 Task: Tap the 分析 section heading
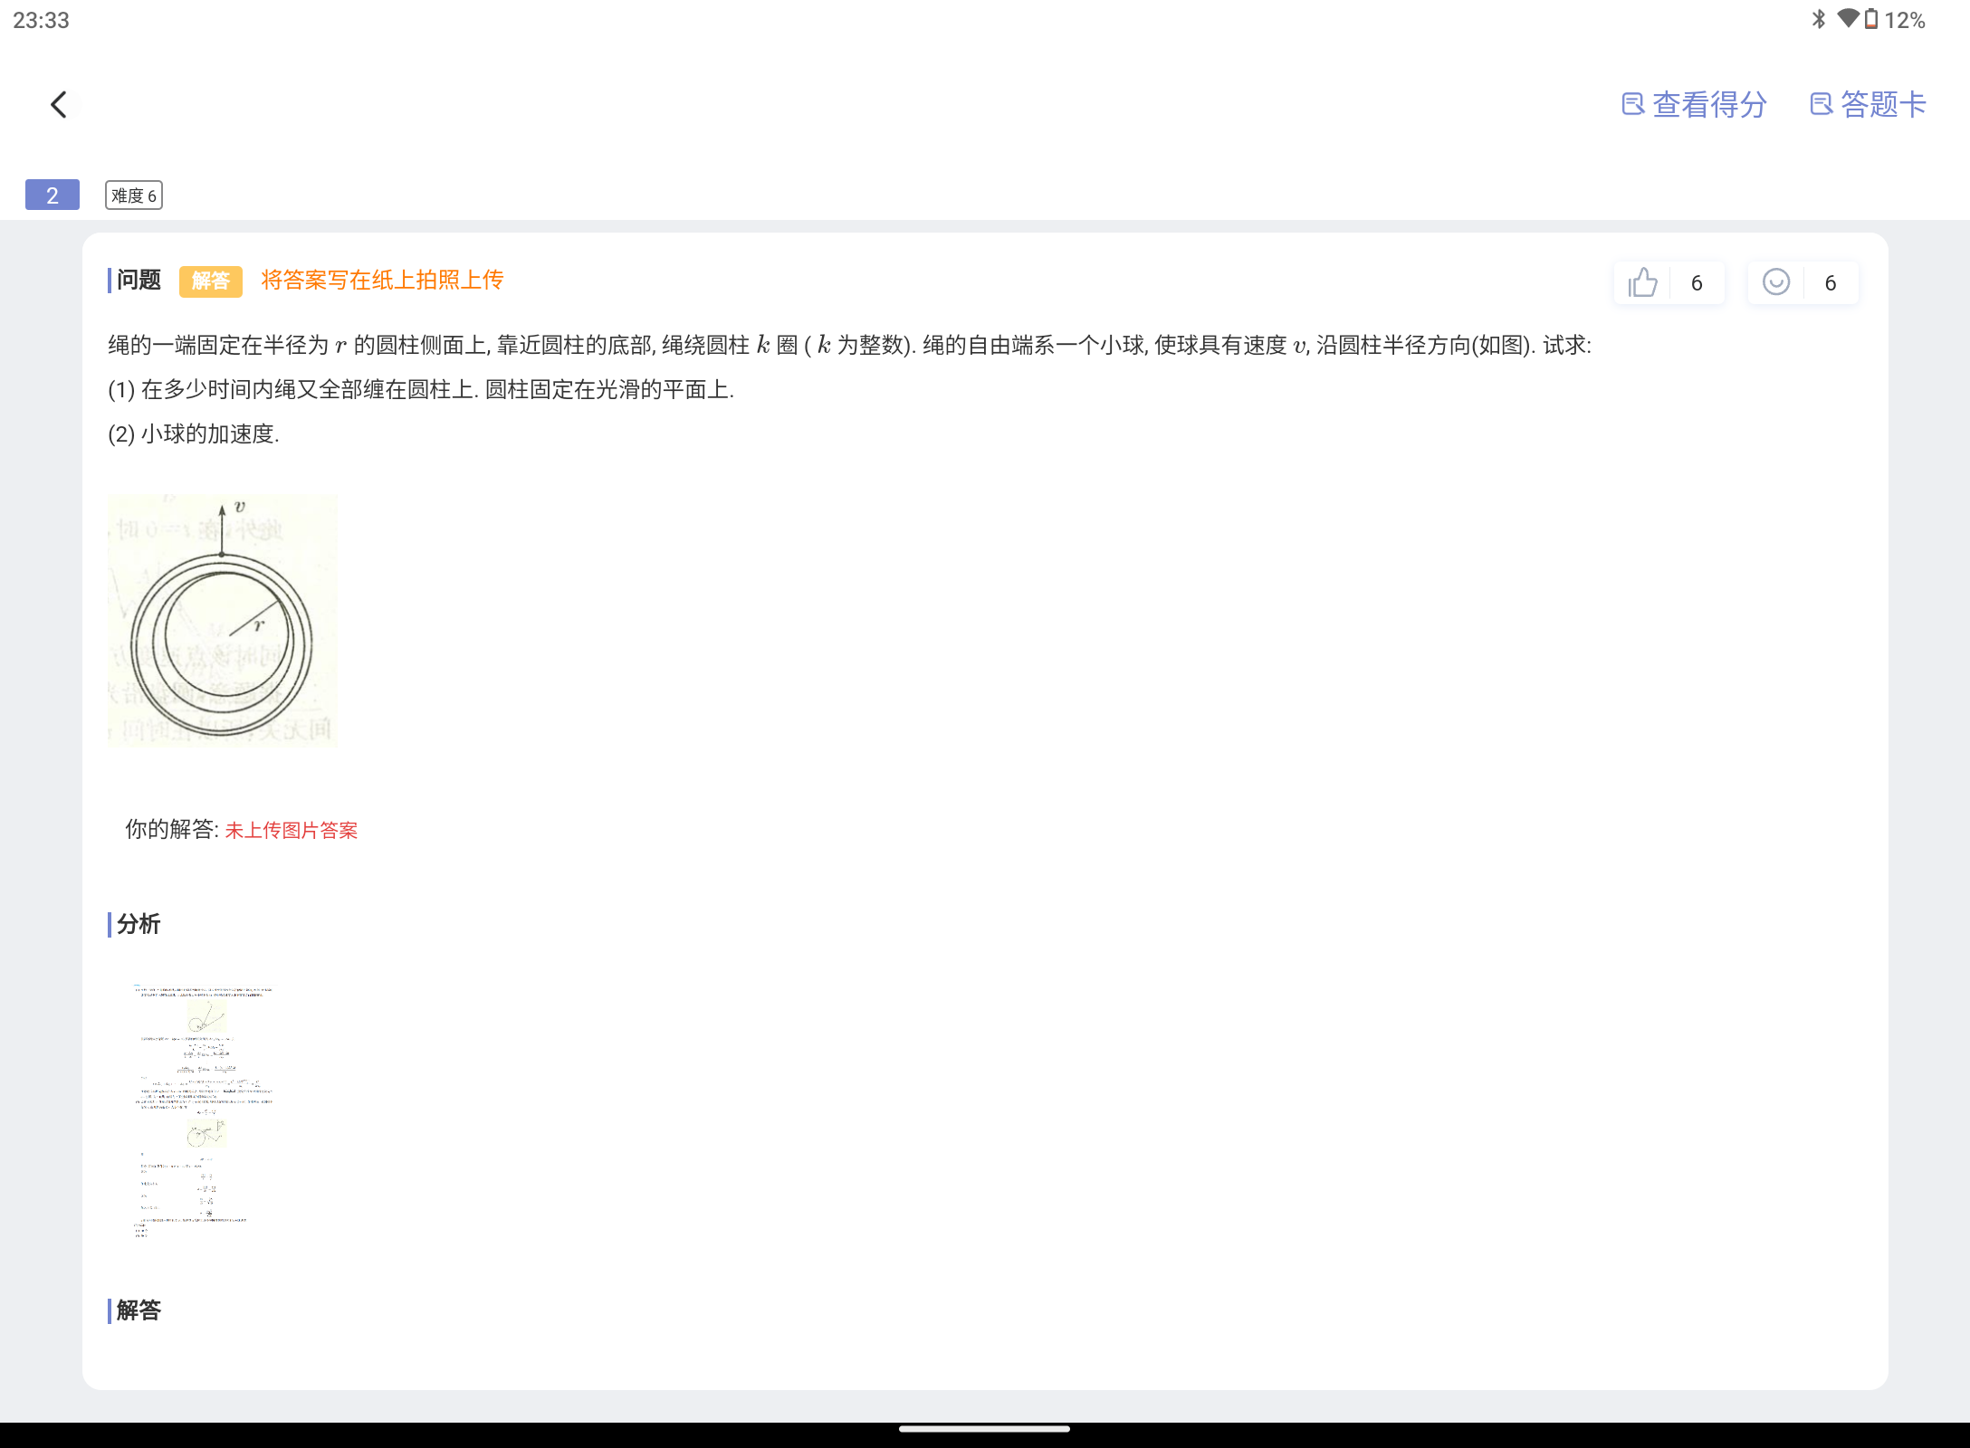tap(138, 924)
